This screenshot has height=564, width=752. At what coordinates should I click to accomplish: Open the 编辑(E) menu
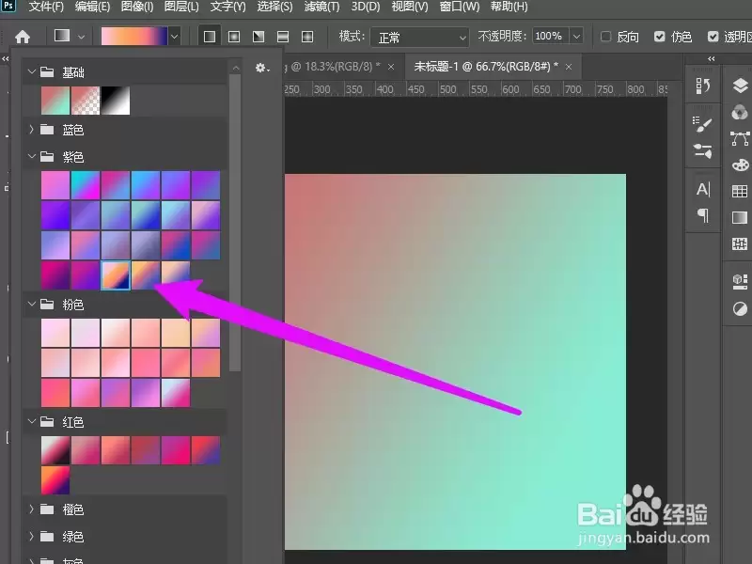(92, 7)
